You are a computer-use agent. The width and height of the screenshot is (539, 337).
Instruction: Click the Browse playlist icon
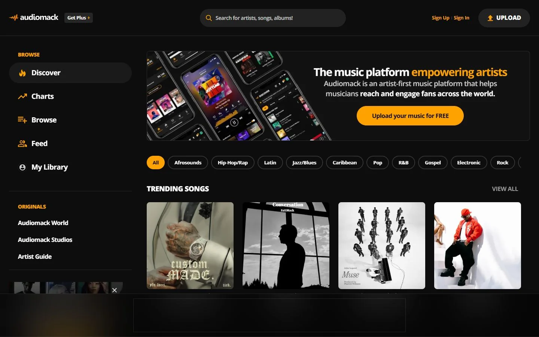pyautogui.click(x=22, y=120)
